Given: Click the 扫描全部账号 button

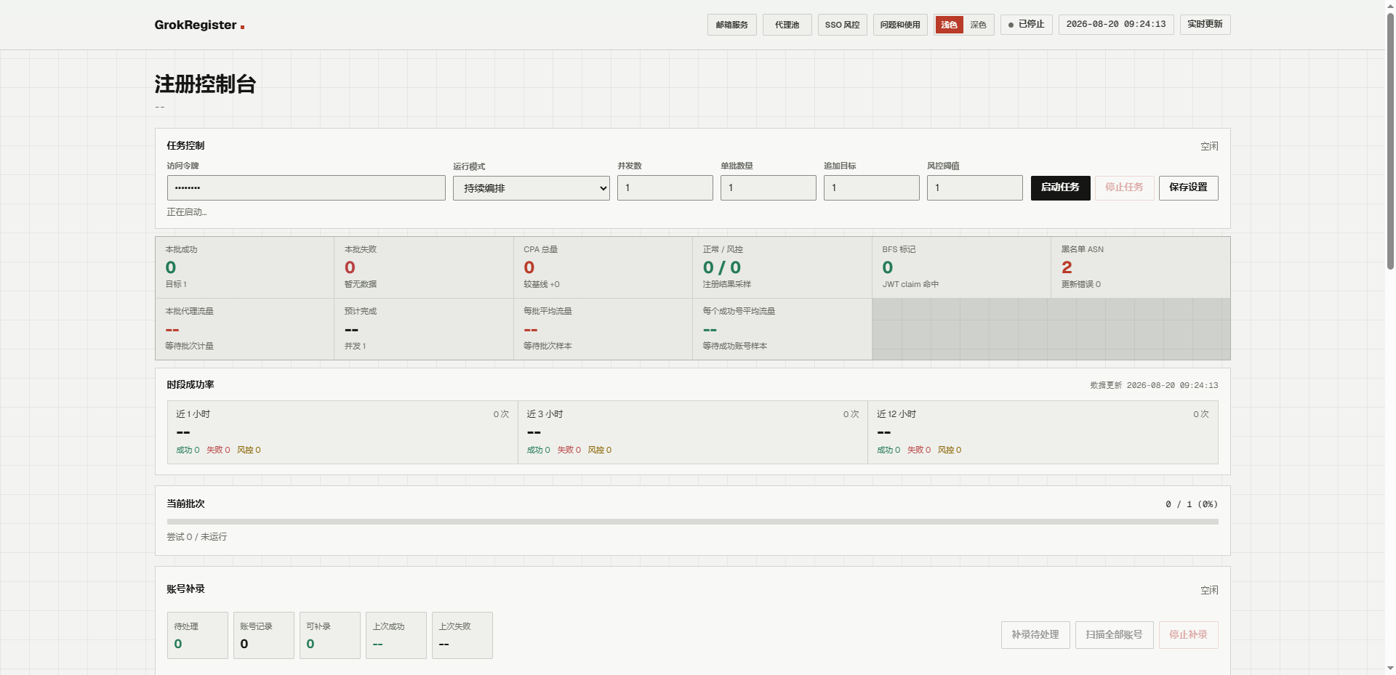Looking at the screenshot, I should pos(1114,635).
